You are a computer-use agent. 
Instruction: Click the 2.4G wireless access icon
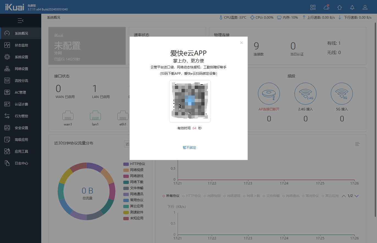305,94
